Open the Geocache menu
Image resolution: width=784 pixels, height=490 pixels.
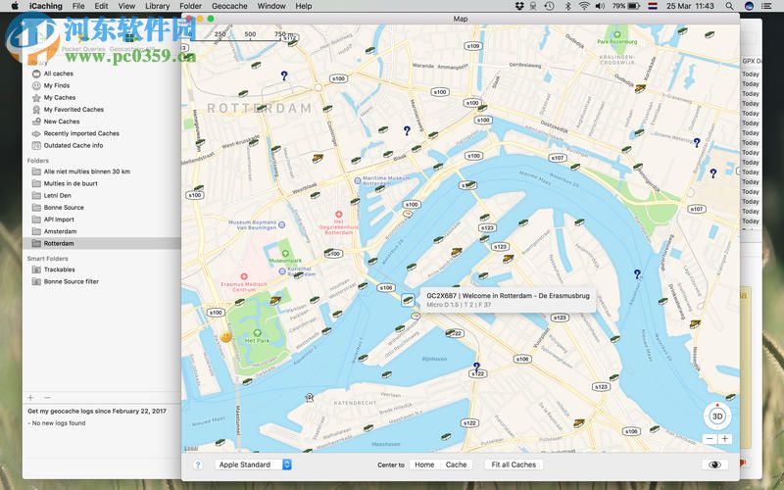click(x=229, y=6)
